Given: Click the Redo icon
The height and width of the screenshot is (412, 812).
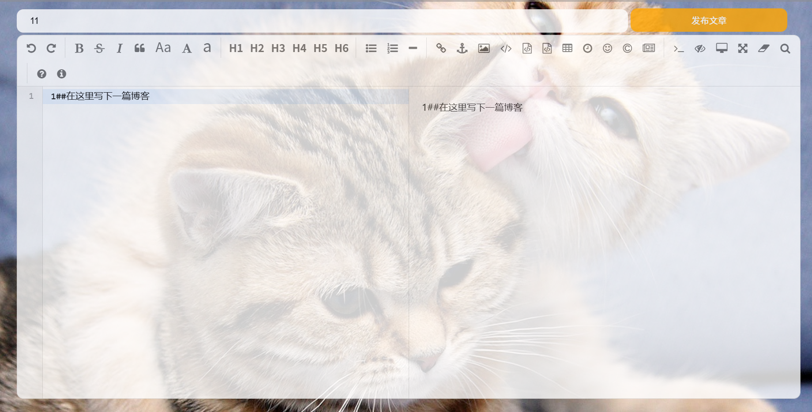Looking at the screenshot, I should pos(51,48).
